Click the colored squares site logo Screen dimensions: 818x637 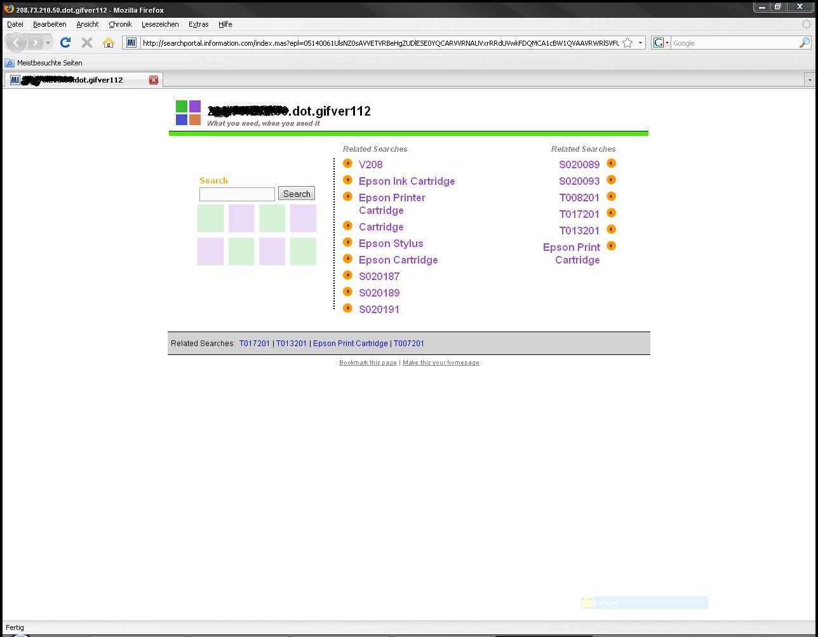coord(188,113)
